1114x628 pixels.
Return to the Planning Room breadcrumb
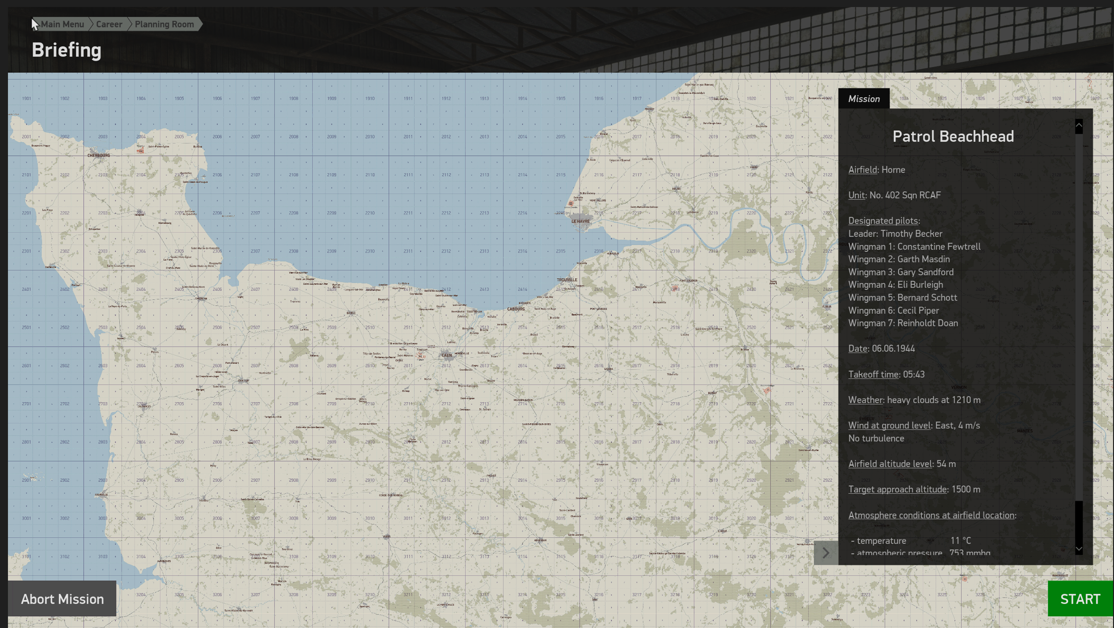click(x=164, y=24)
